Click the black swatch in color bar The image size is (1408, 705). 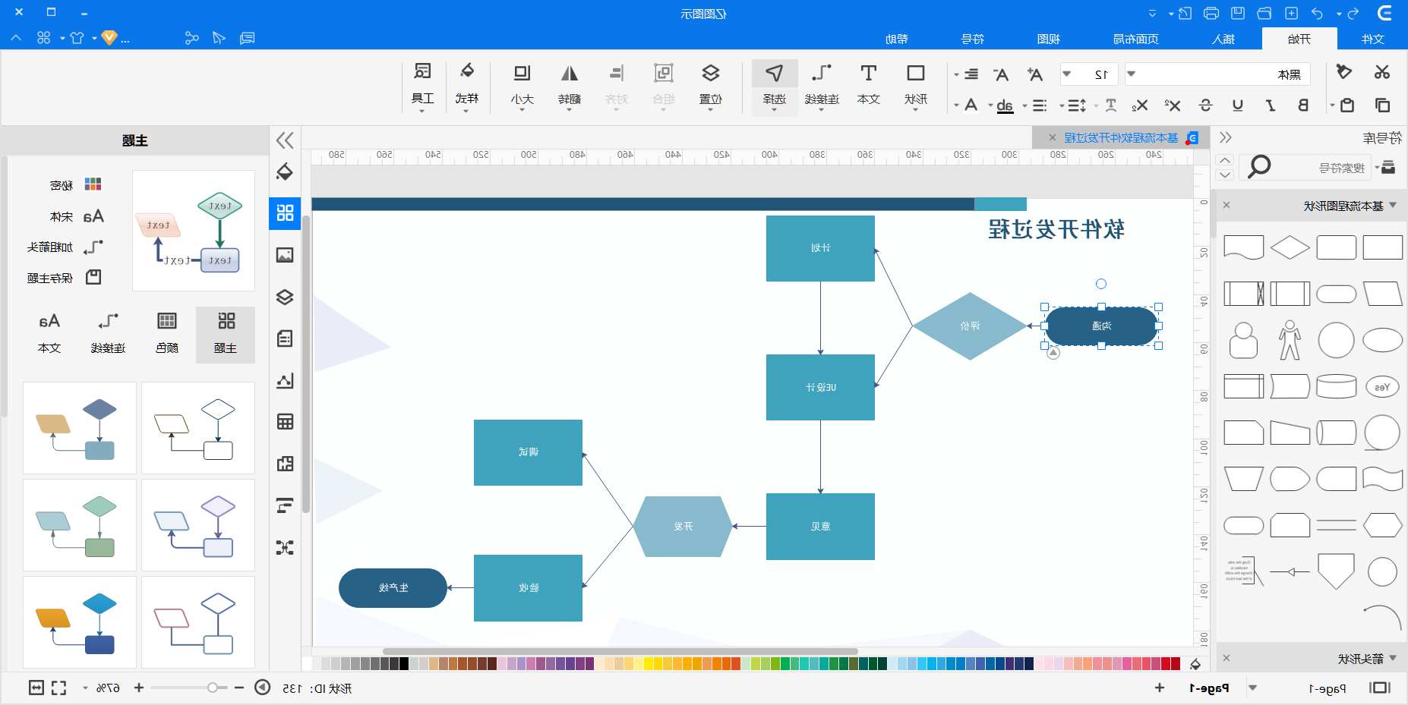point(404,664)
